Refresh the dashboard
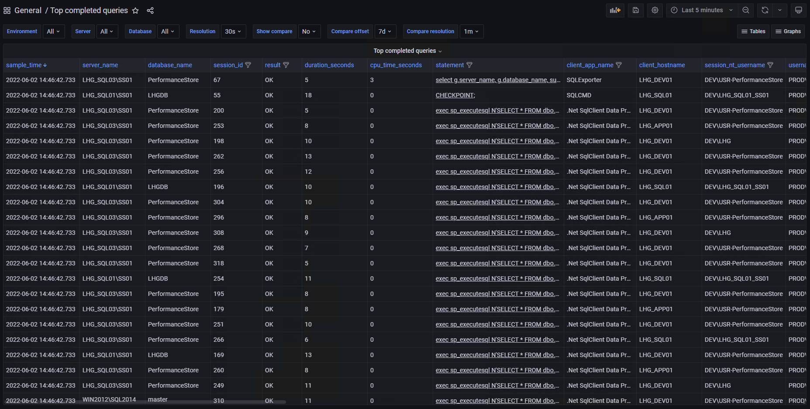The width and height of the screenshot is (810, 409). (x=765, y=10)
